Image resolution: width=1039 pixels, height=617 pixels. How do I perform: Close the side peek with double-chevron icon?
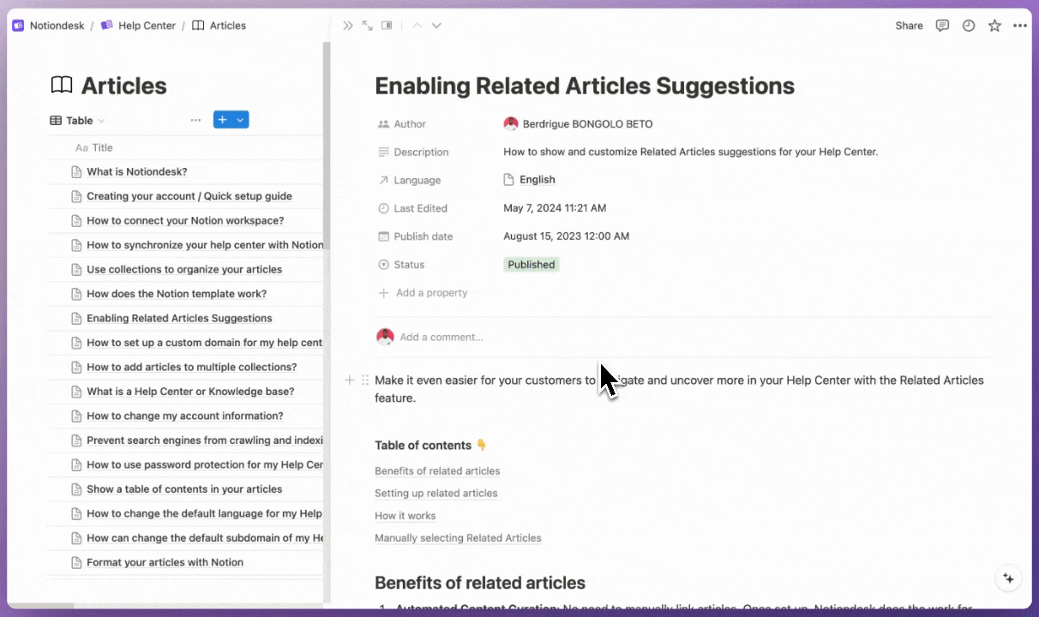pos(348,26)
